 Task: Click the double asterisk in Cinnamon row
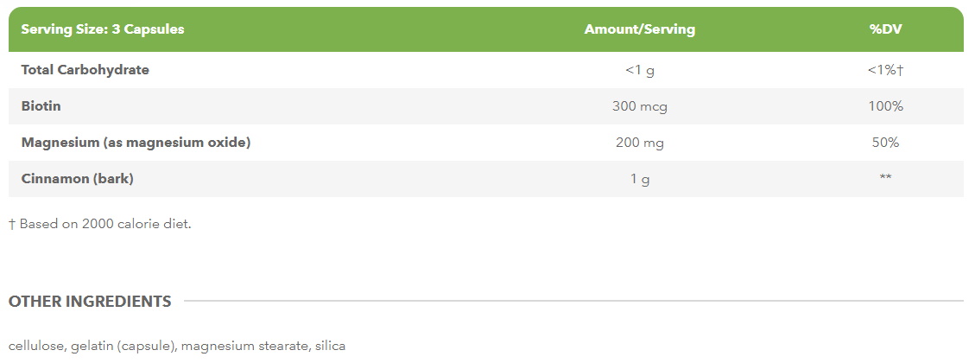coord(885,179)
